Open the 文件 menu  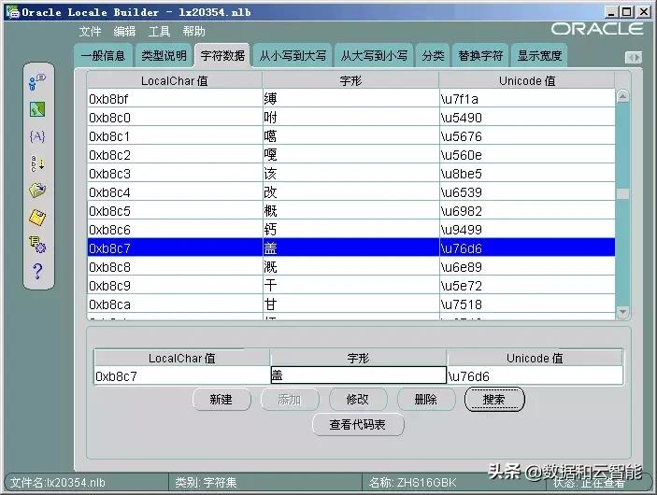pos(90,32)
